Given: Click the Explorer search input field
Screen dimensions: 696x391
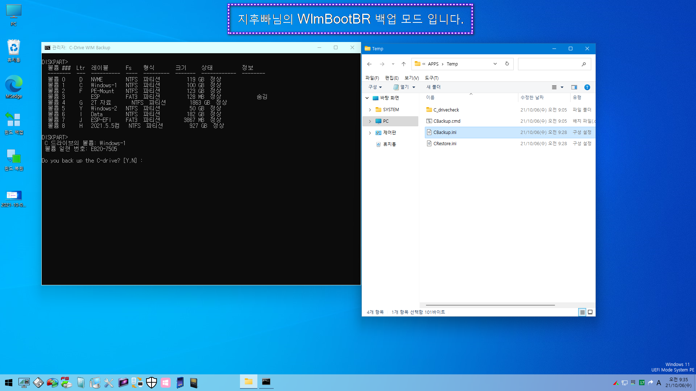Looking at the screenshot, I should pyautogui.click(x=549, y=64).
